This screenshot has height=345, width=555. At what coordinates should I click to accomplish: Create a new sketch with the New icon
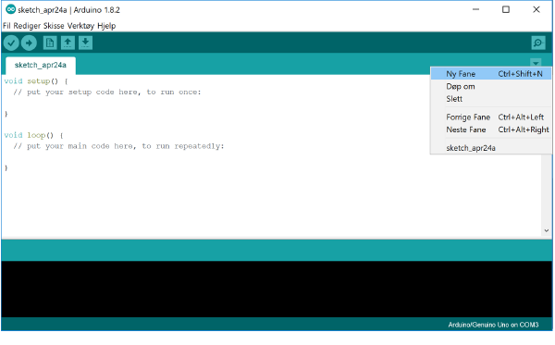[50, 43]
